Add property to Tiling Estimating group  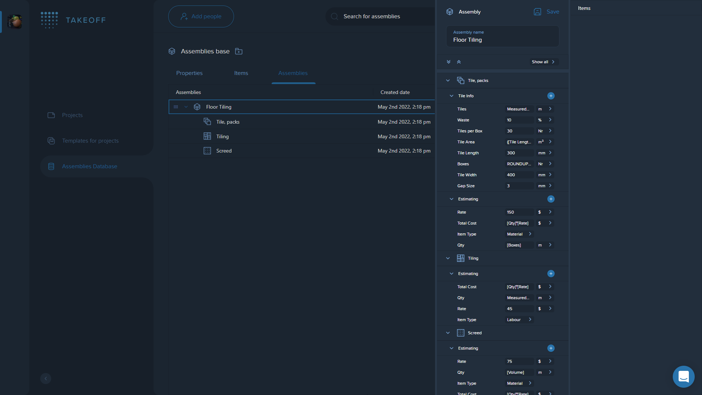[551, 274]
